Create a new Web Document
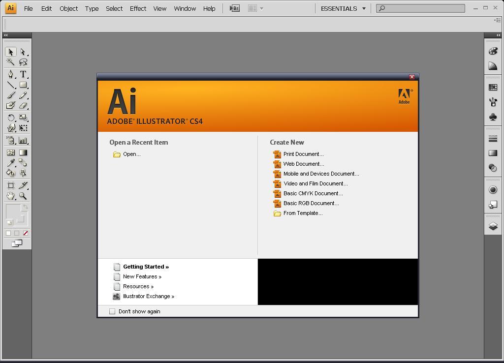The image size is (504, 363). pos(299,164)
